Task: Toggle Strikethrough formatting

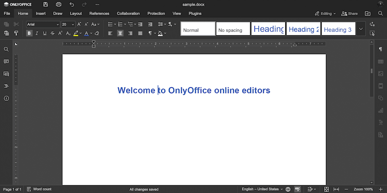Action: tap(53, 33)
